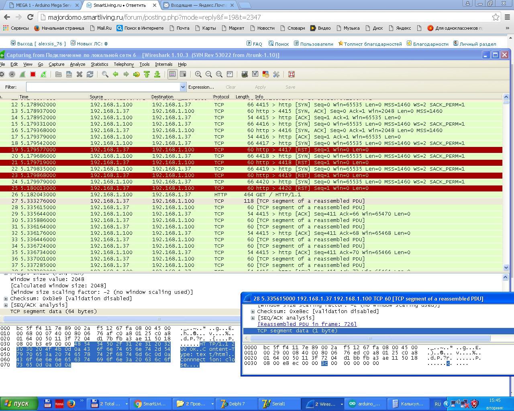The height and width of the screenshot is (411, 514).
Task: Click inside the display filter field
Action: coord(103,87)
